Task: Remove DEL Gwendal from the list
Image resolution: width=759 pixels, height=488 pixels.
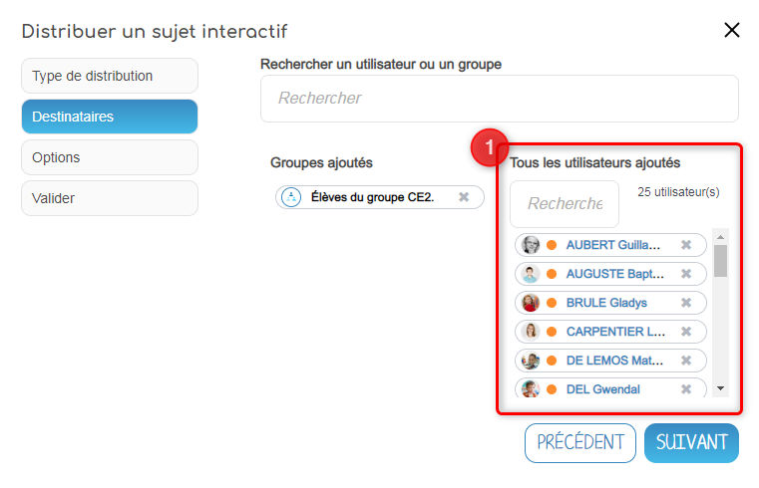Action: 686,389
